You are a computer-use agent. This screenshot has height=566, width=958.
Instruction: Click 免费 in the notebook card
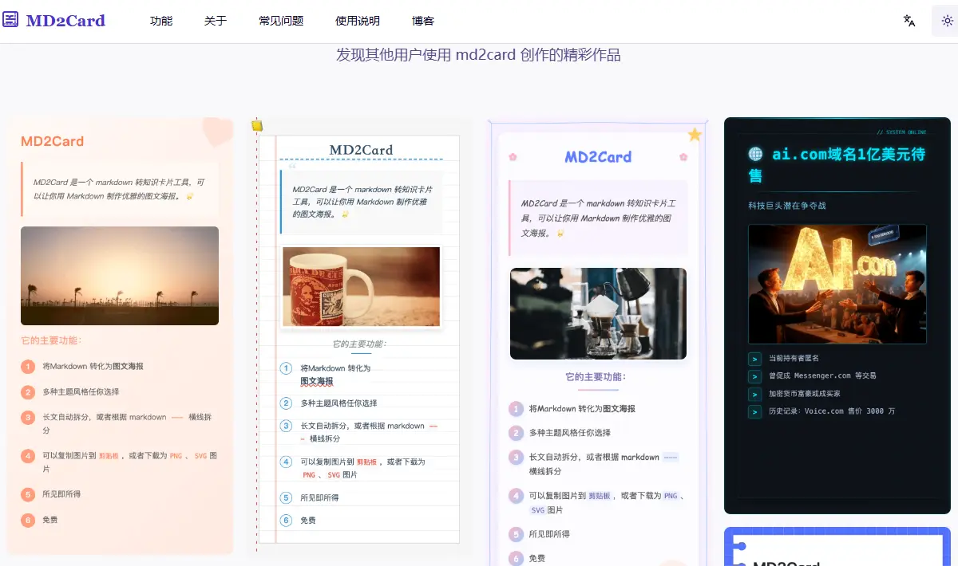(x=308, y=521)
